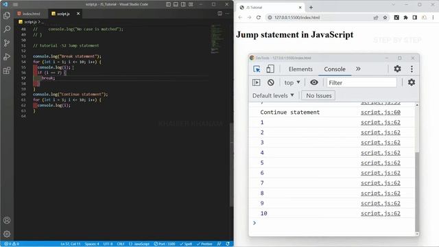The width and height of the screenshot is (439, 247).
Task: Click the No Issues button
Action: (x=318, y=95)
